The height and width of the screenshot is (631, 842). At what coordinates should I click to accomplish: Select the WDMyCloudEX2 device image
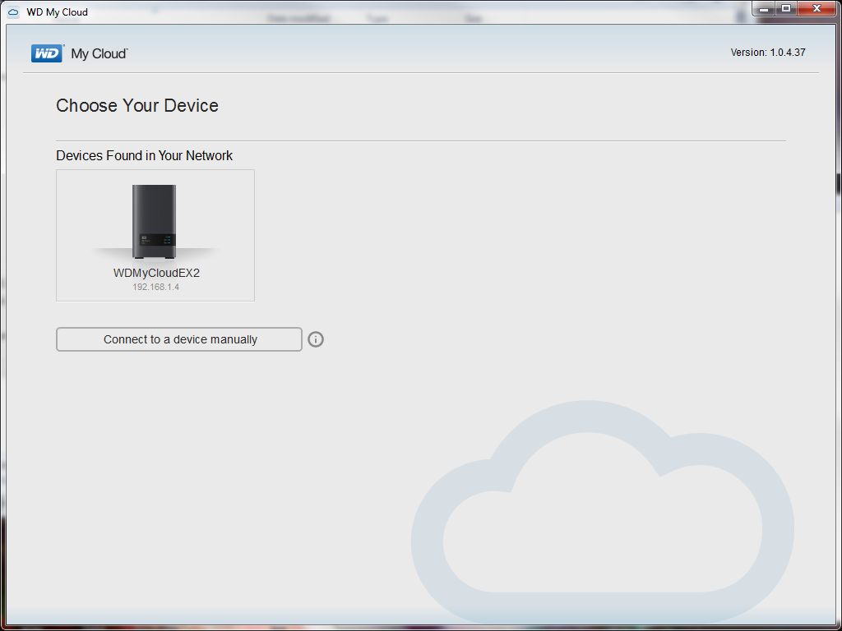point(154,222)
